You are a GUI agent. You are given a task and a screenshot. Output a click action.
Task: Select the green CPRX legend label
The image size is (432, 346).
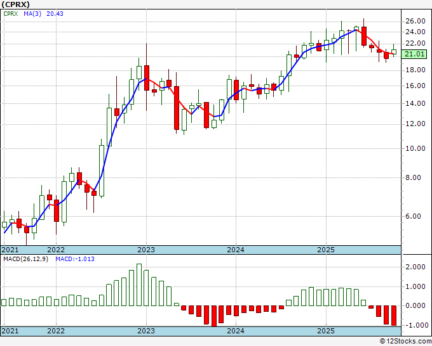point(11,13)
